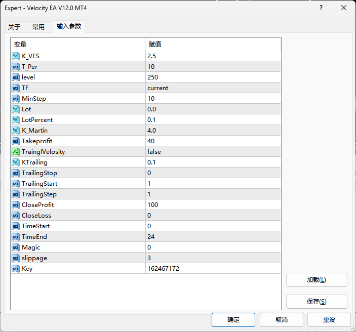Screen dimensions: 356x332
Task: Click the boolean icon beside TrainglVelosity
Action: pyautogui.click(x=16, y=151)
